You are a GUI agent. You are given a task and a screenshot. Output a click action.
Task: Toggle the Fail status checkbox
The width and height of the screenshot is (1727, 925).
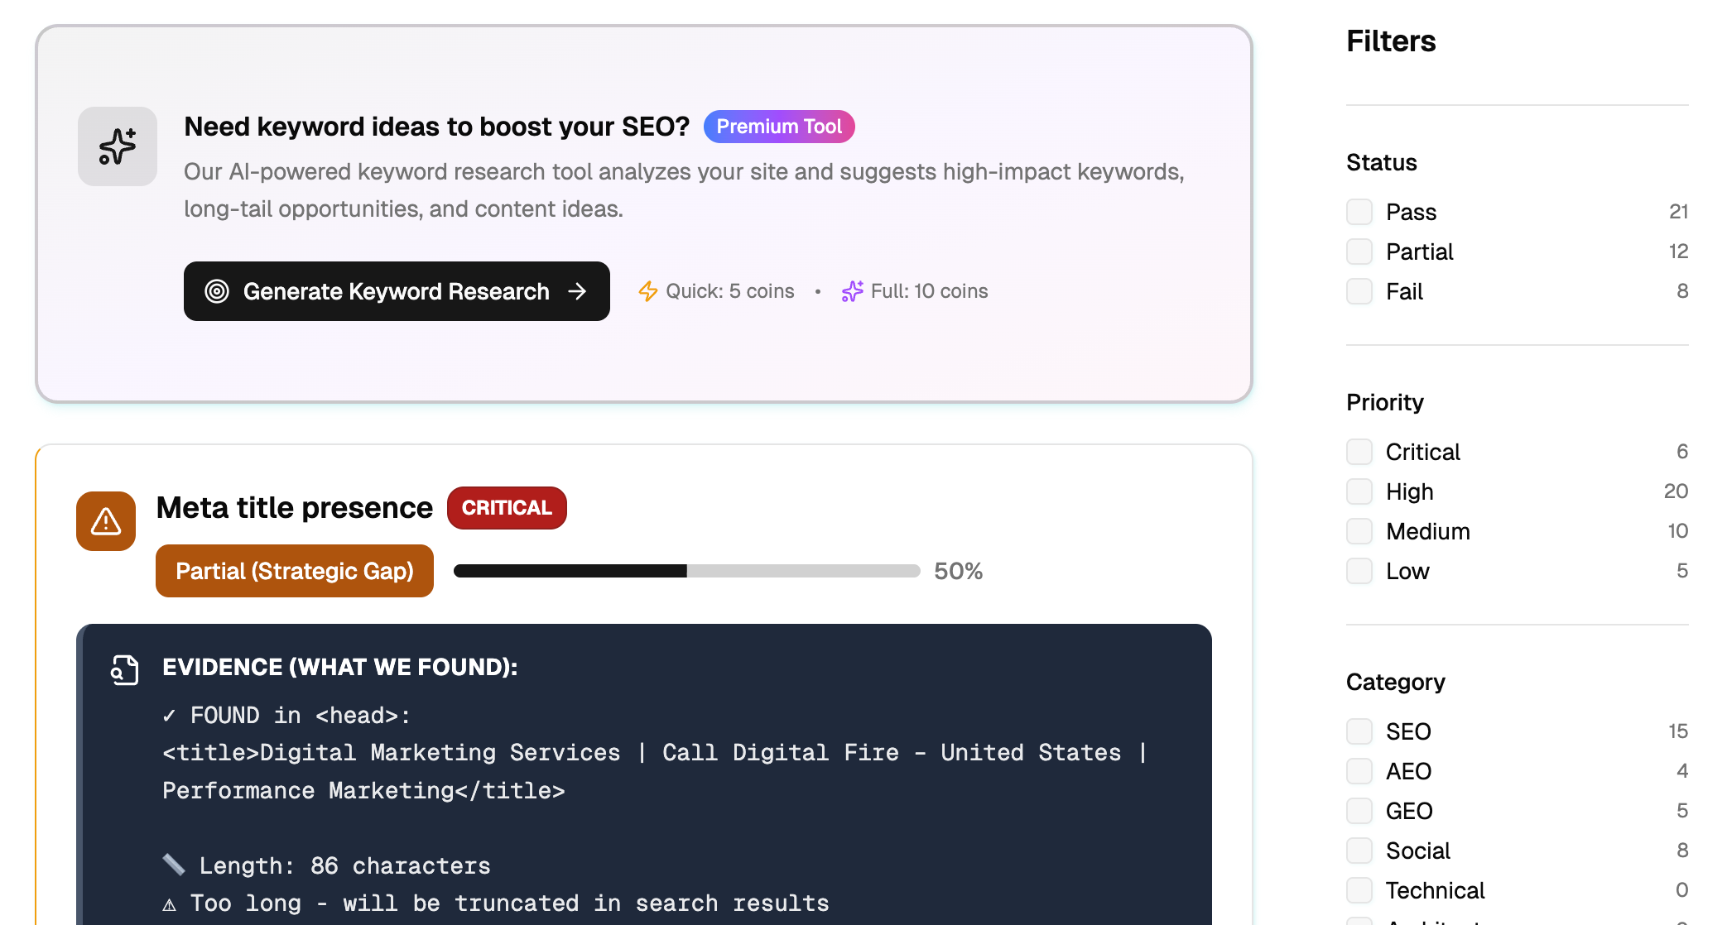(x=1359, y=291)
